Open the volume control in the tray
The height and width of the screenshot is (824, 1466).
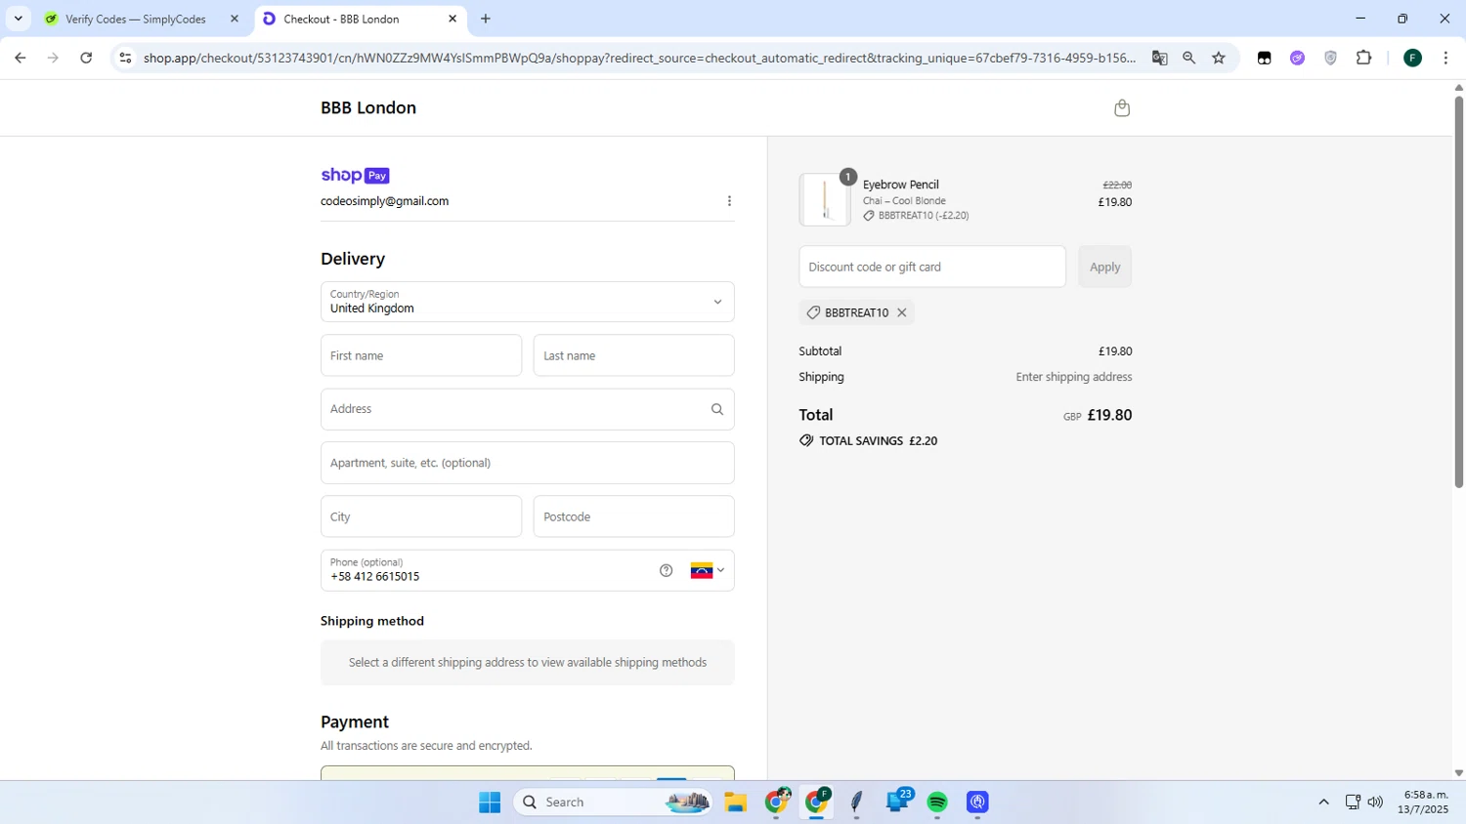click(1375, 803)
